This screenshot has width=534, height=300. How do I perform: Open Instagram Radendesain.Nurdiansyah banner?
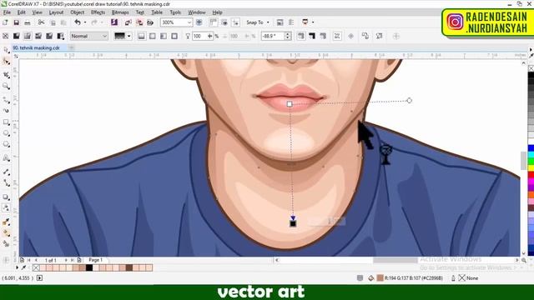click(x=487, y=22)
